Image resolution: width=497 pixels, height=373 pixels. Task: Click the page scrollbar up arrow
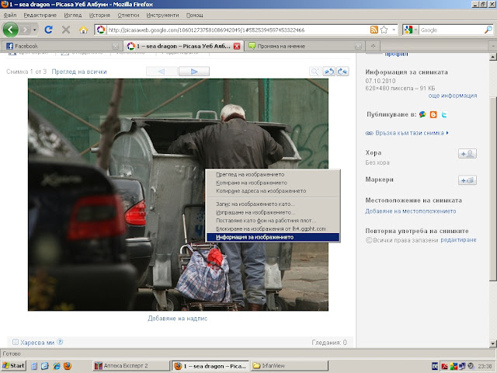pyautogui.click(x=493, y=57)
